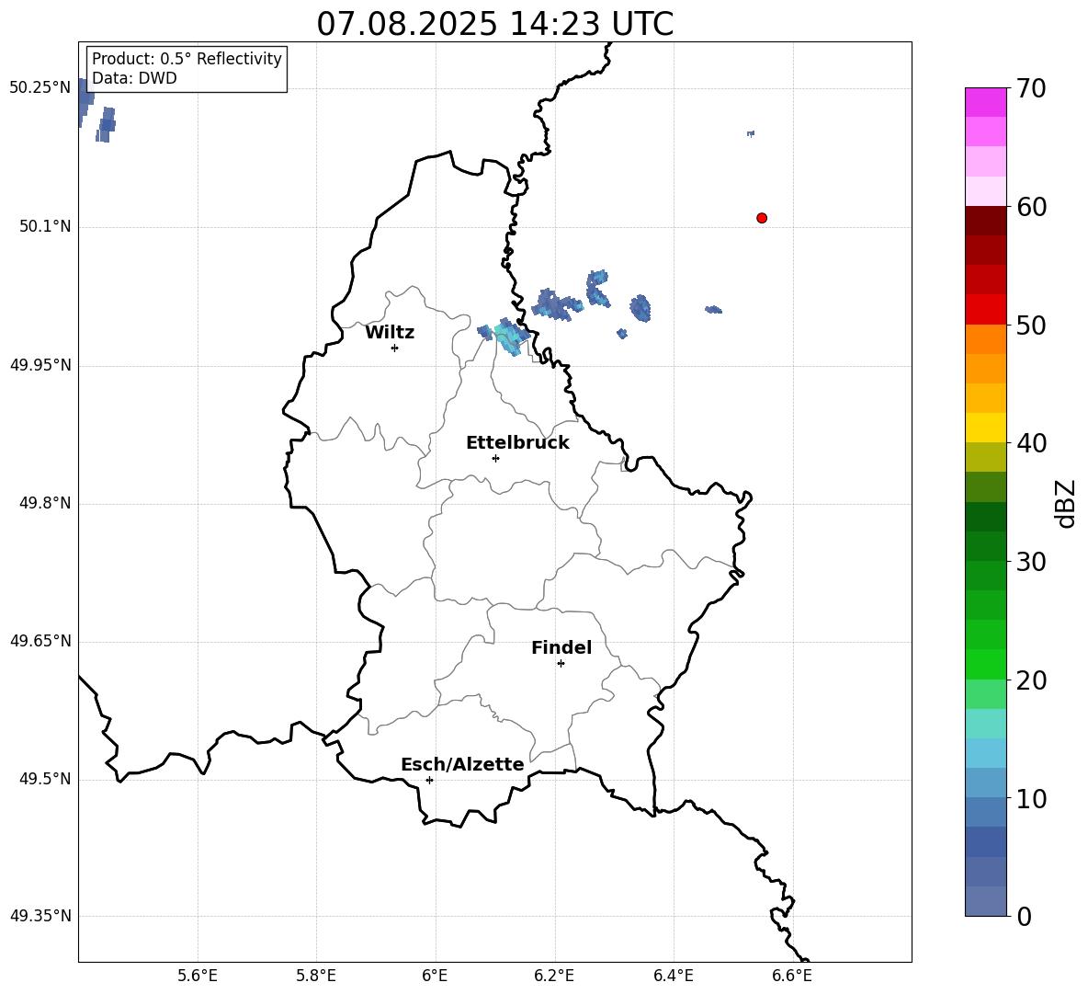
Task: Select the Ettelbruck city label
Action: (517, 443)
